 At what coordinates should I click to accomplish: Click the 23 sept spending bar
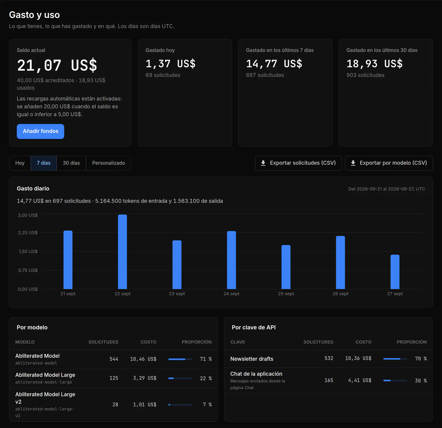pos(177,265)
